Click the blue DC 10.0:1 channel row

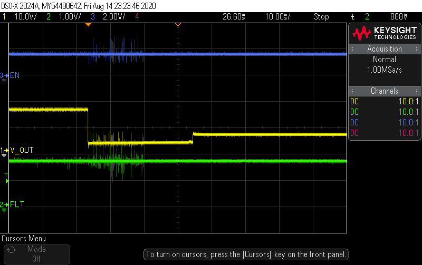click(385, 122)
